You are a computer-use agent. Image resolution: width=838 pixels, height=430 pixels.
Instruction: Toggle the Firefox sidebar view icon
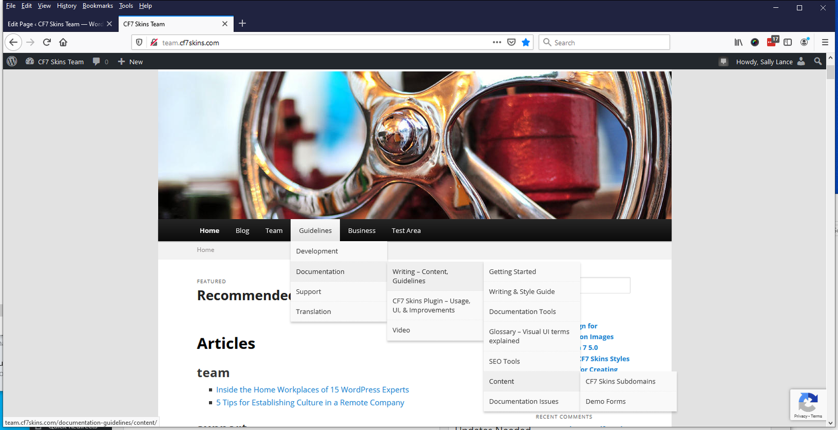[787, 42]
